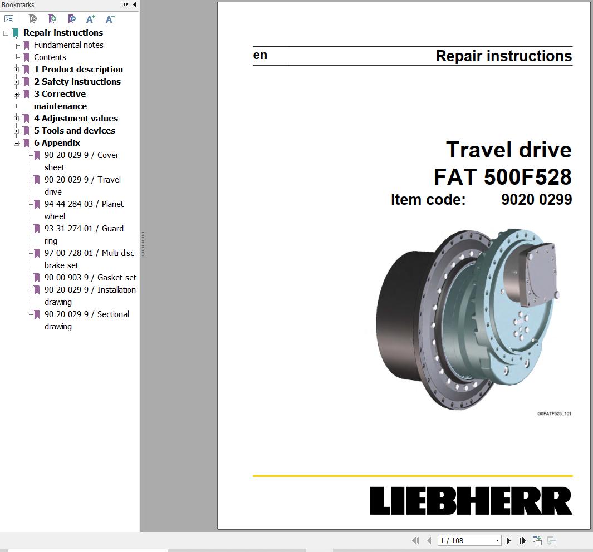Screen dimensions: 593x552
Task: Go to the previous page
Action: (x=429, y=541)
